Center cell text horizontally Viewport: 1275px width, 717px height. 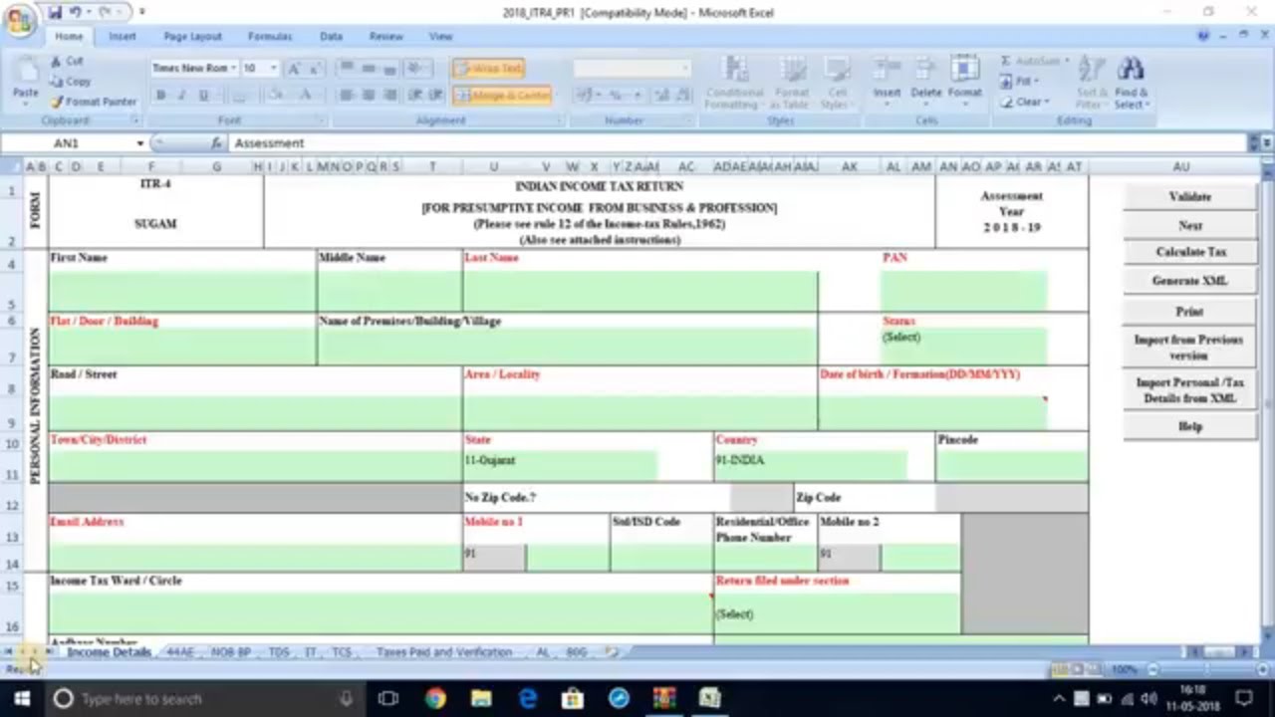(x=368, y=96)
